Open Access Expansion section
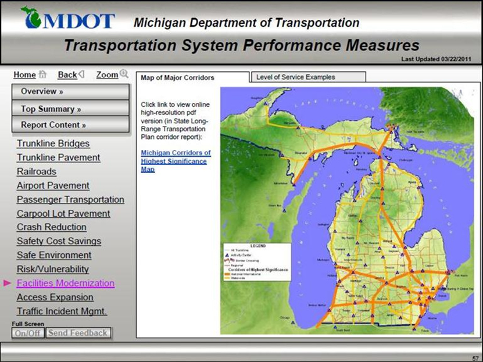 click(55, 298)
